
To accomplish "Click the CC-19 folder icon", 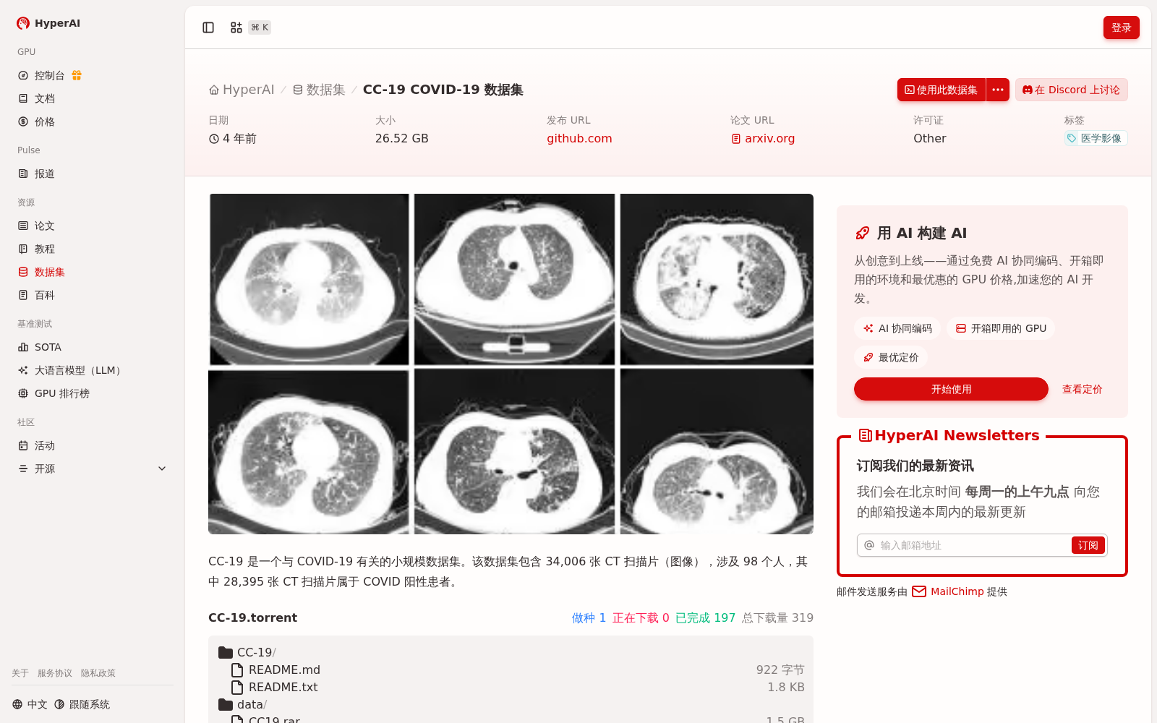I will click(226, 652).
